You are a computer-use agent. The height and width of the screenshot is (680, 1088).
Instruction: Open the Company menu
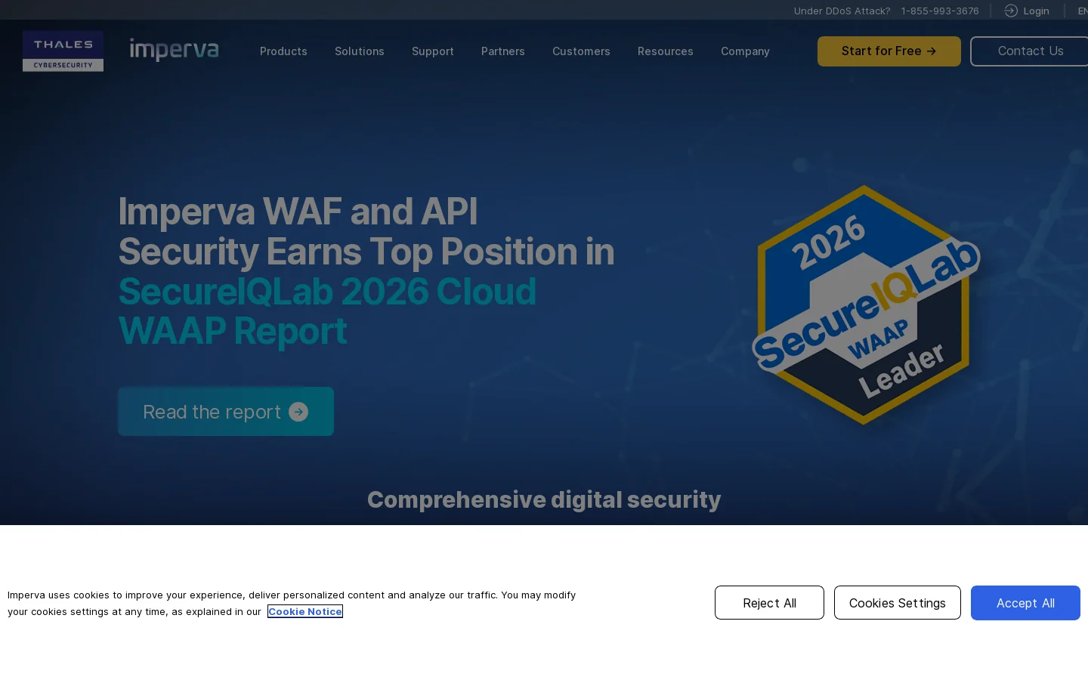pyautogui.click(x=745, y=51)
